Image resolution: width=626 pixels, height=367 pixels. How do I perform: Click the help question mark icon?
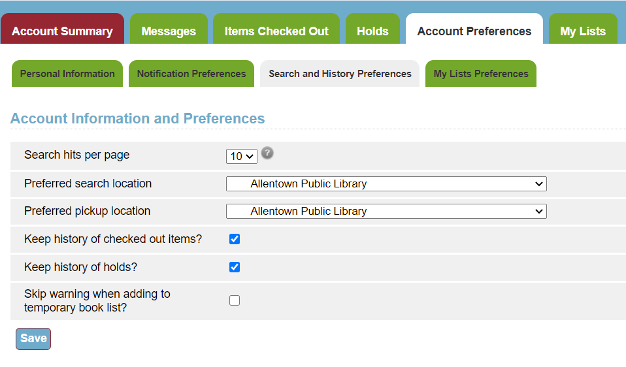pyautogui.click(x=267, y=153)
